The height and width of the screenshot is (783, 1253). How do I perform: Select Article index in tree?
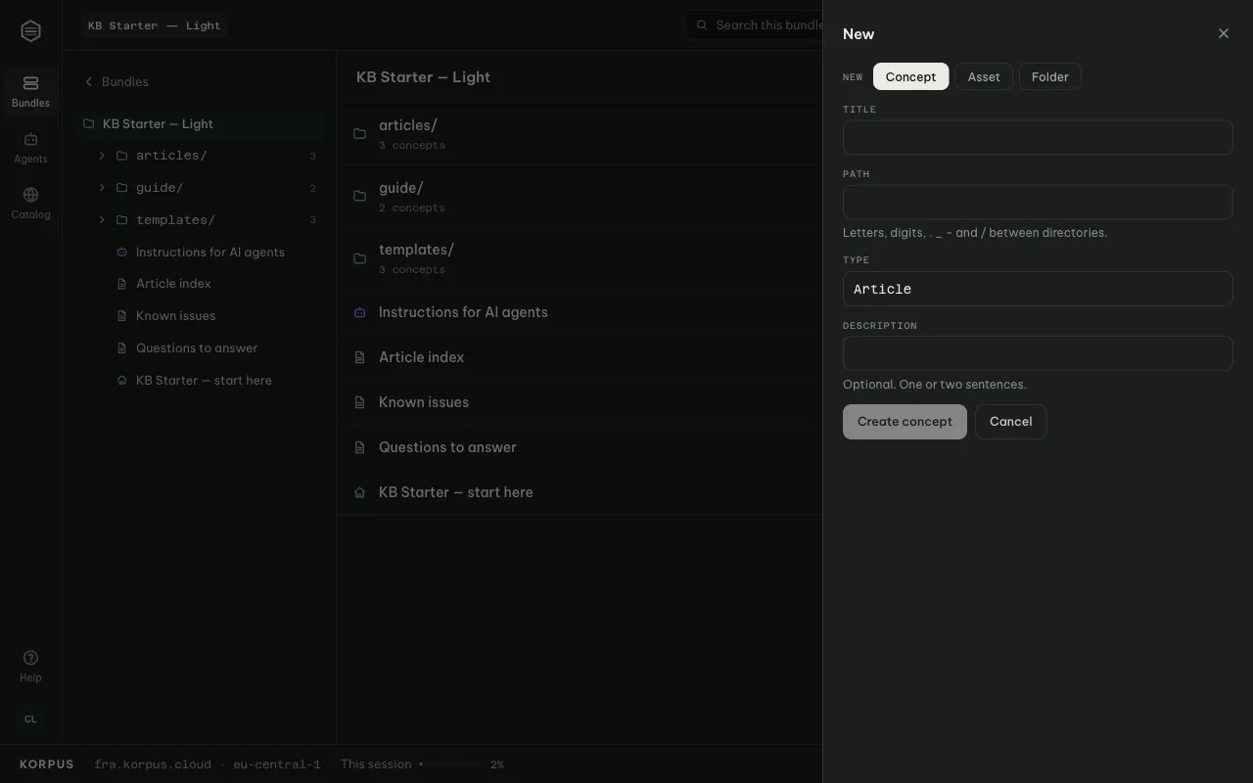pyautogui.click(x=173, y=284)
